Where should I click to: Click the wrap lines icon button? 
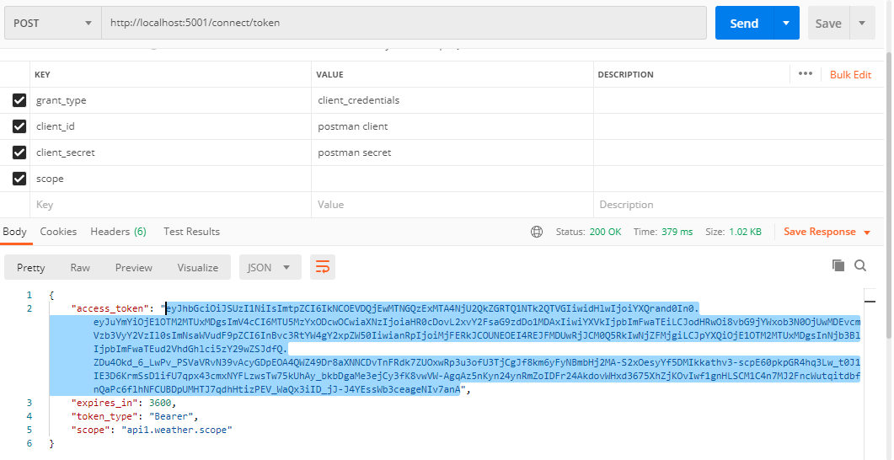click(x=322, y=267)
